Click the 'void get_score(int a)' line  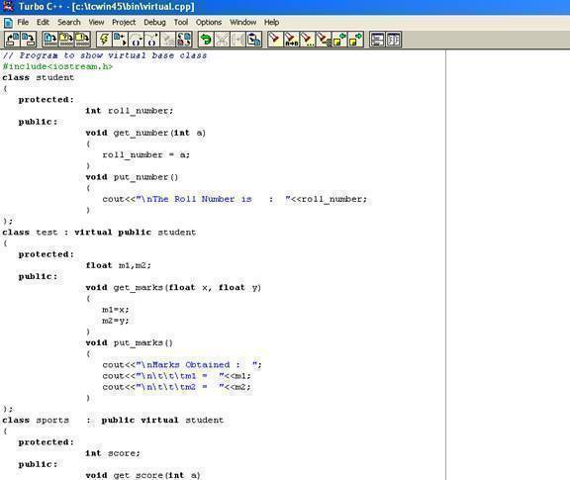(142, 475)
